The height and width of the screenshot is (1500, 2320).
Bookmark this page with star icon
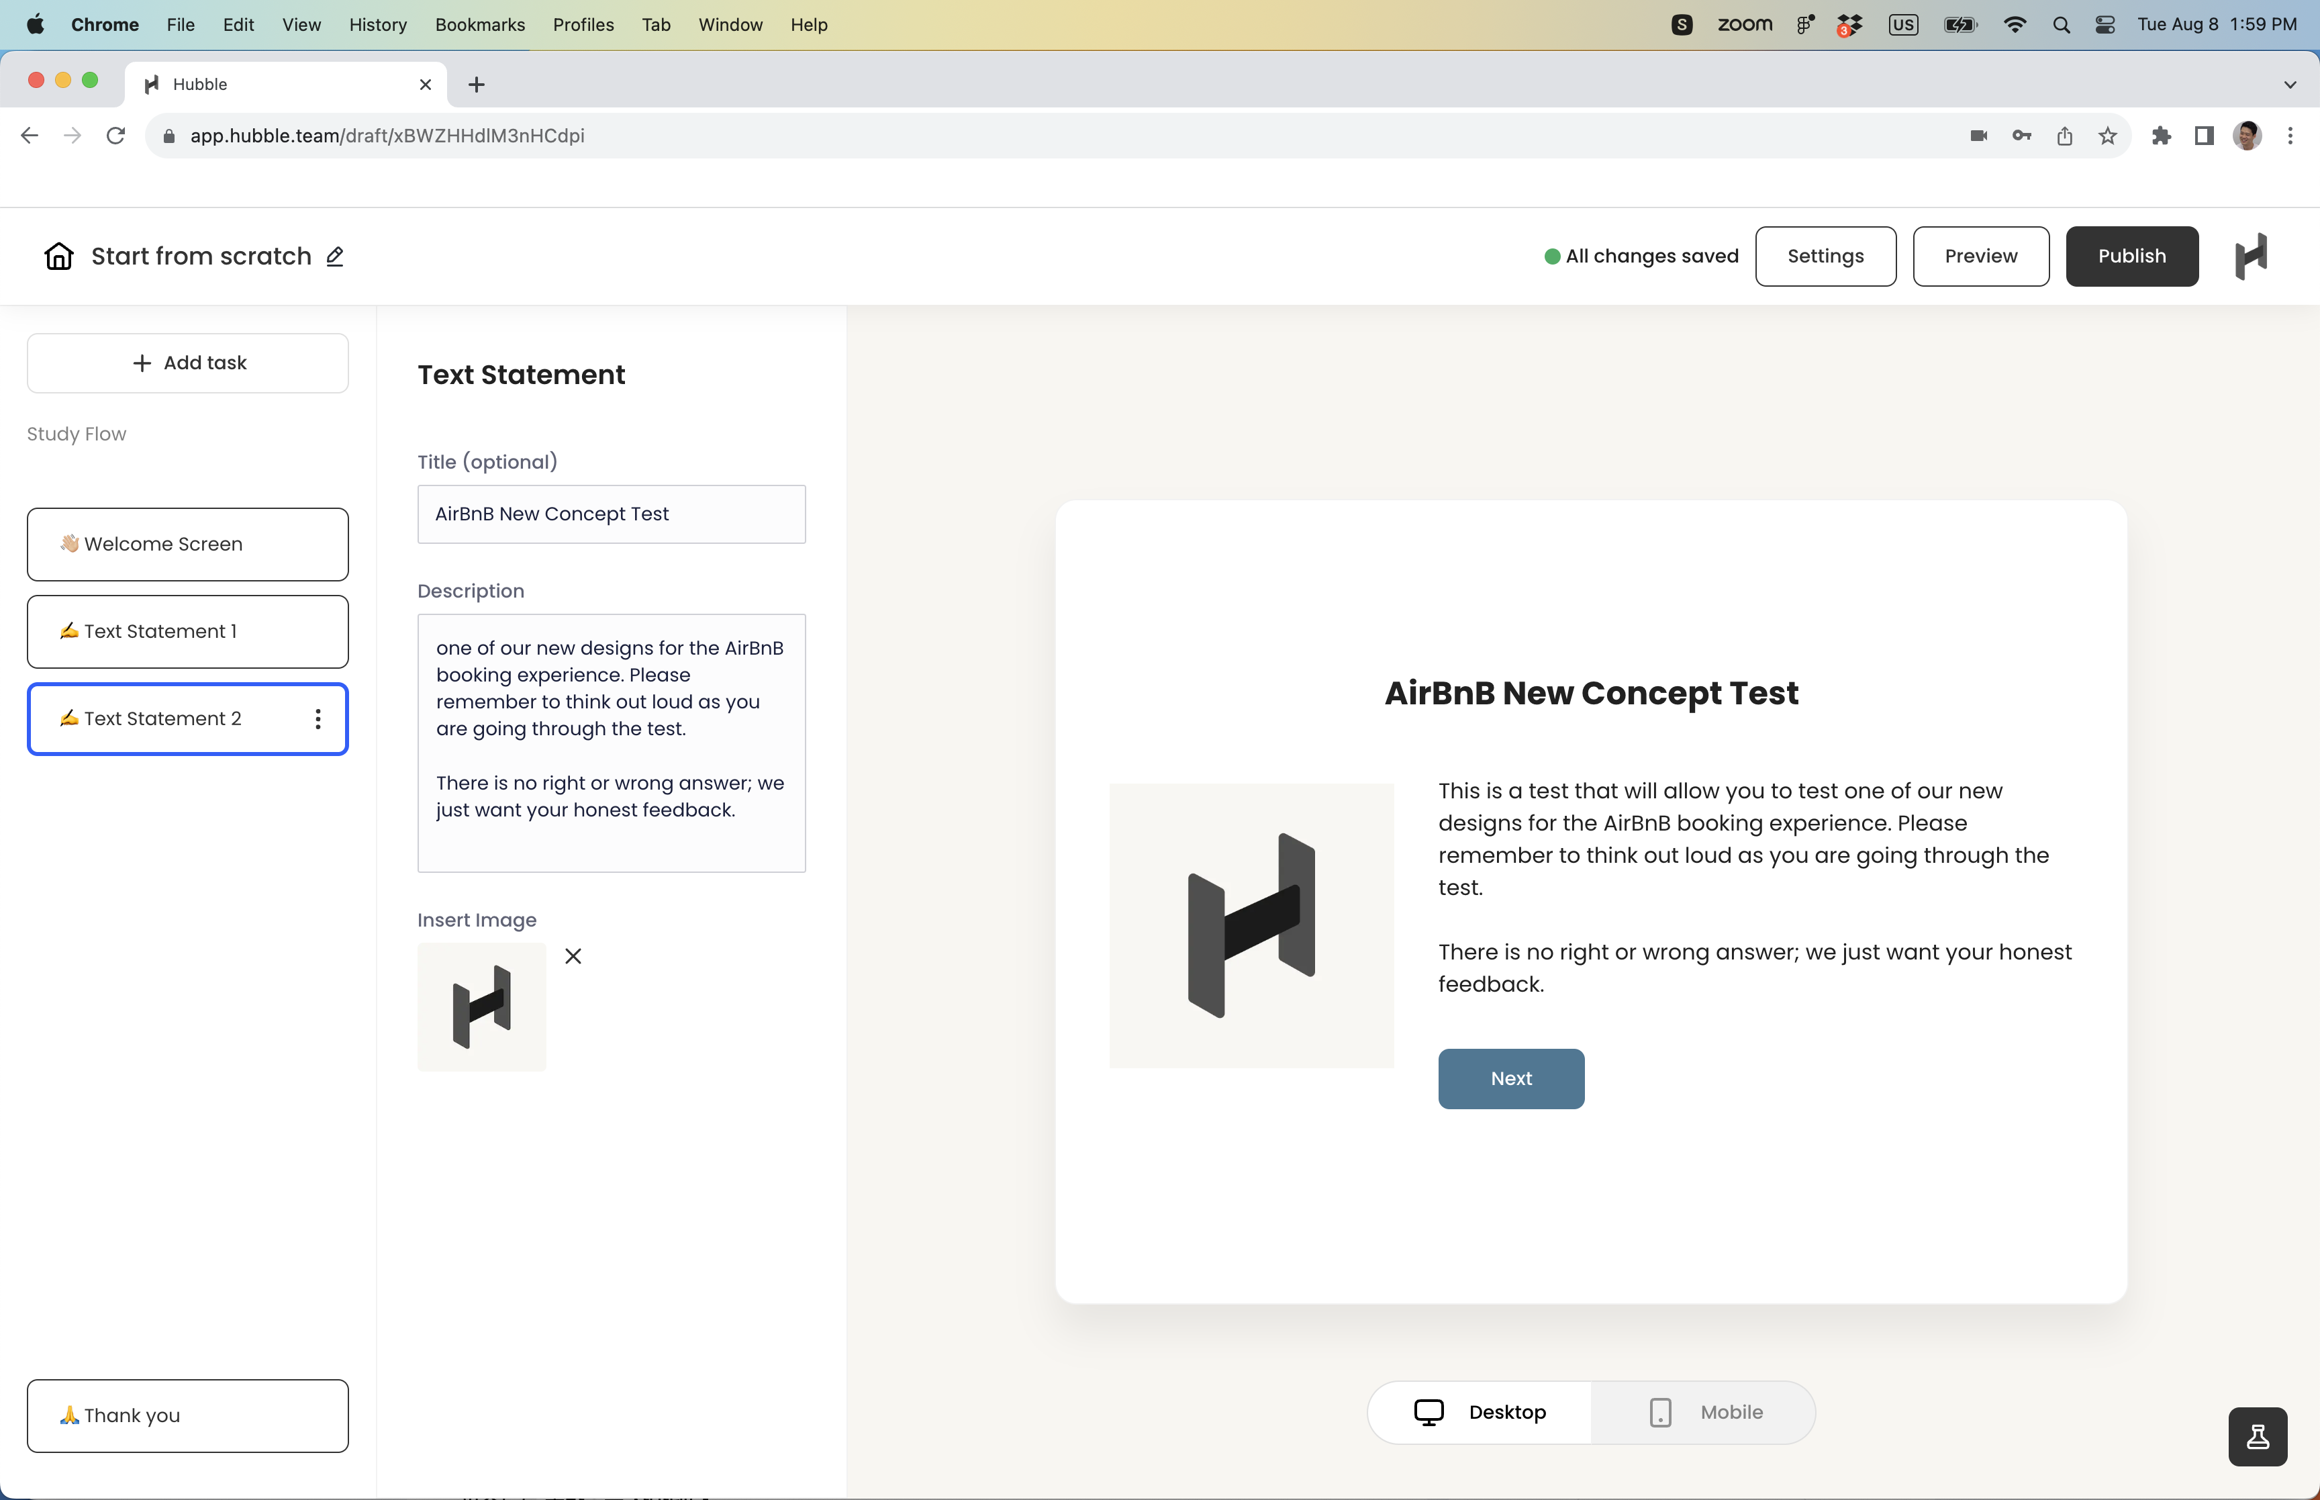tap(2108, 136)
